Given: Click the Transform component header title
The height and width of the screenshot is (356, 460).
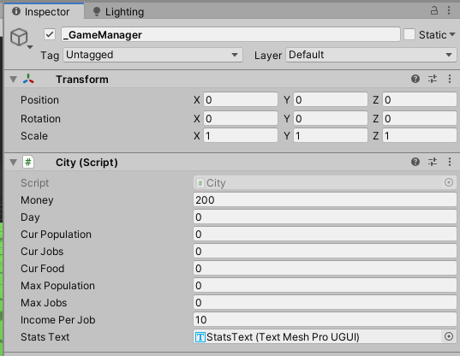Looking at the screenshot, I should click(82, 80).
